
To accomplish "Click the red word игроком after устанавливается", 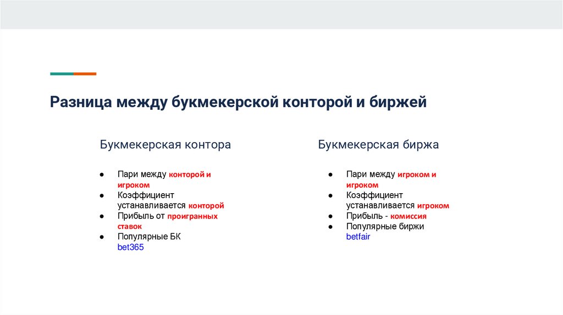I will coord(433,206).
